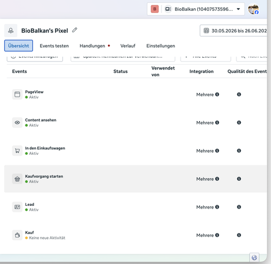Open the Events testen tab

[x=54, y=46]
